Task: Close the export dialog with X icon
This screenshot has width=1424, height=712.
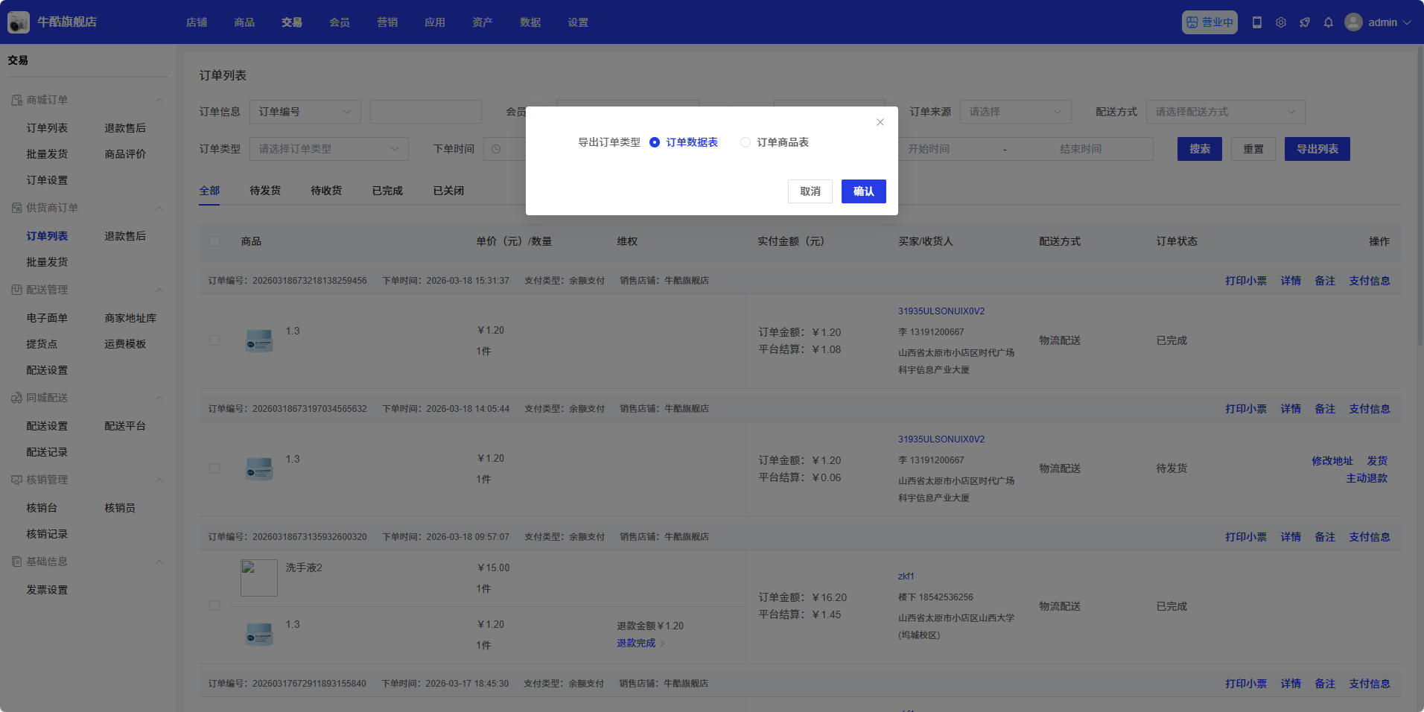Action: pos(880,122)
